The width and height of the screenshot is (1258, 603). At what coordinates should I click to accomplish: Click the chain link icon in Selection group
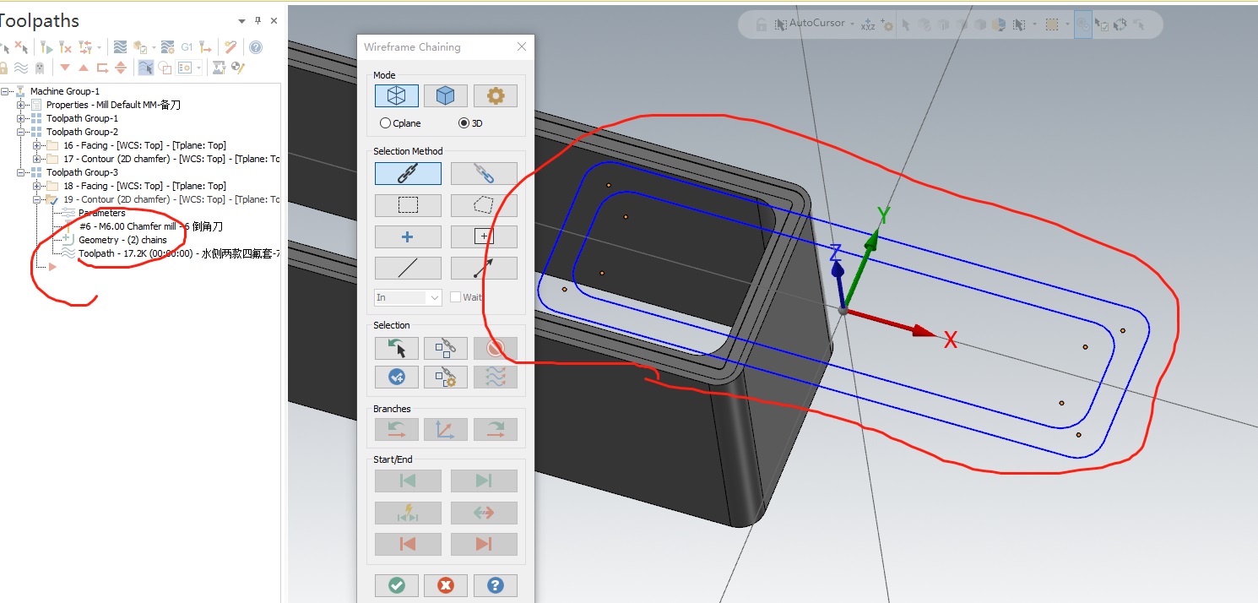[x=445, y=347]
